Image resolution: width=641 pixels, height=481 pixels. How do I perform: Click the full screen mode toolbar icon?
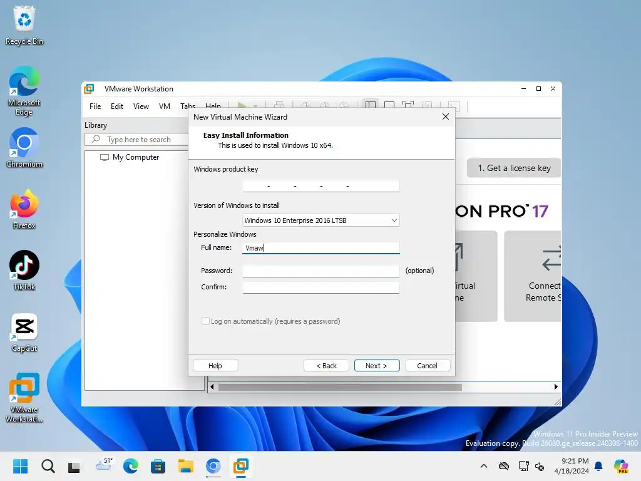click(x=408, y=105)
